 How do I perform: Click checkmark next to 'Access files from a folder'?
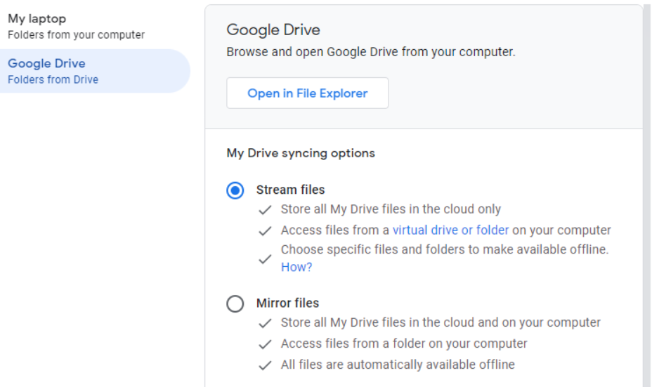click(265, 344)
